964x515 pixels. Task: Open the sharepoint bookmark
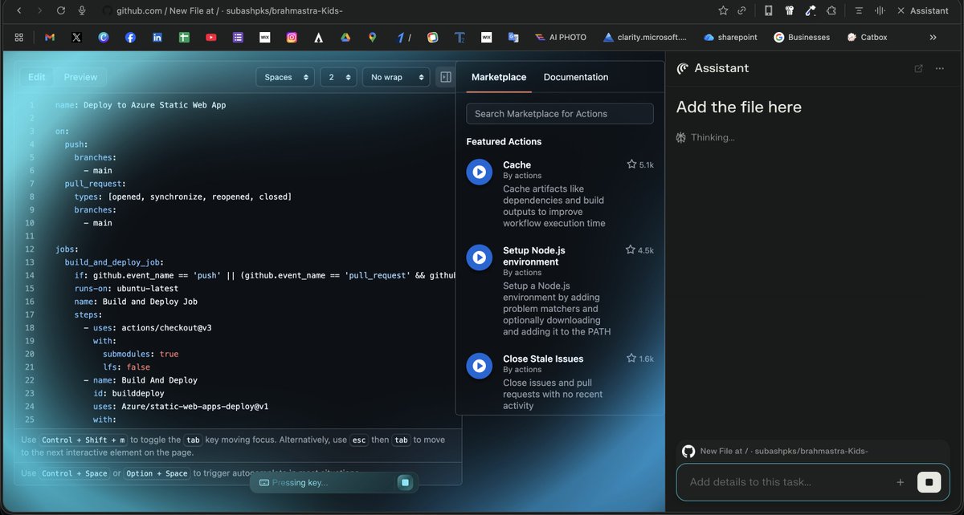tap(732, 37)
